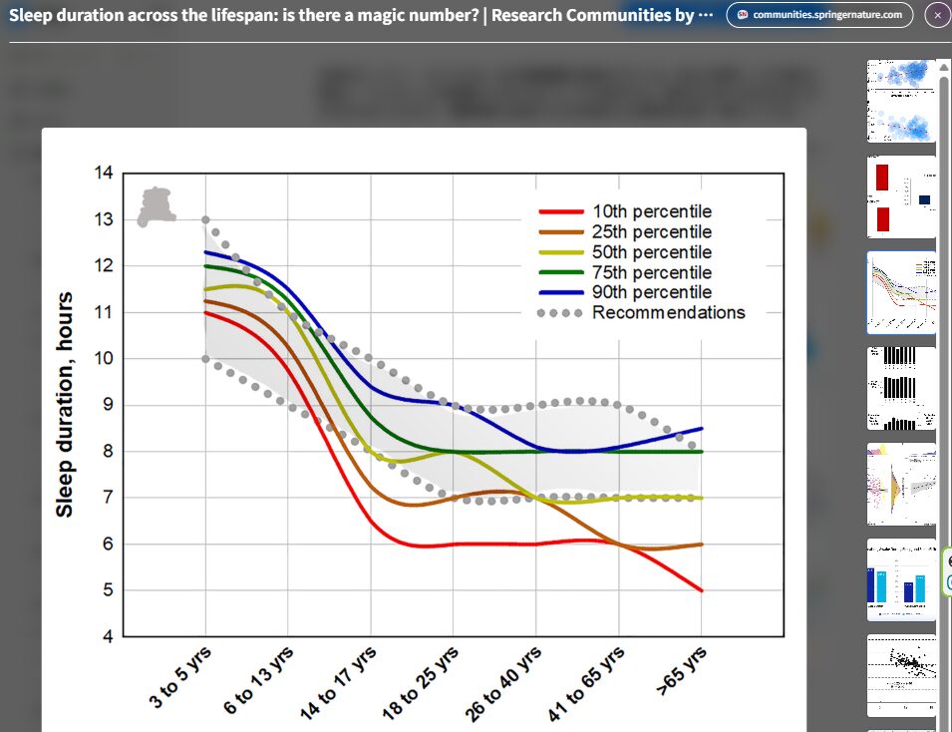Screen dimensions: 952x732
Task: Click the blue 90th percentile legend swatch
Action: [560, 292]
